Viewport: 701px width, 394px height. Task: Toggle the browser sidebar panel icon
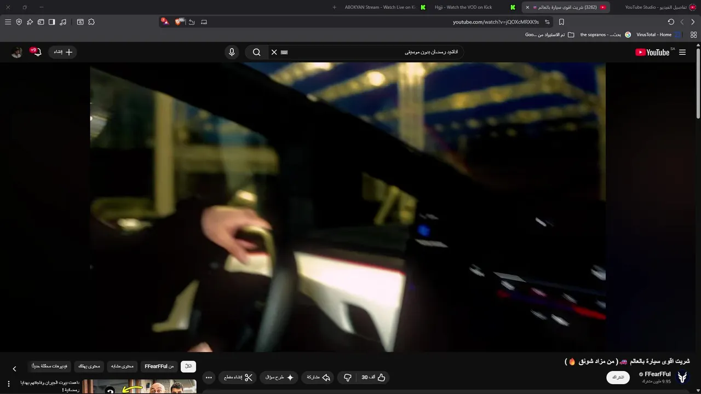(x=51, y=22)
